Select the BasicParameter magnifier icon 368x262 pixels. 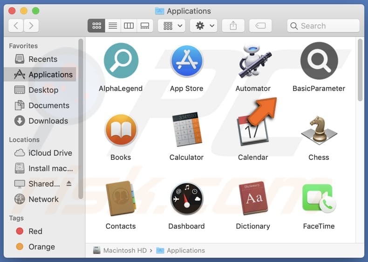319,61
